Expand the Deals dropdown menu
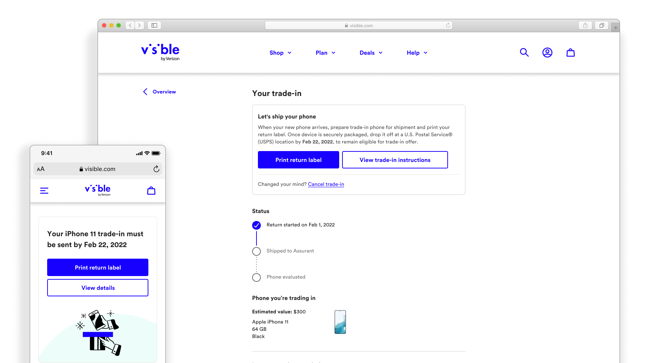The height and width of the screenshot is (363, 645). pos(371,53)
